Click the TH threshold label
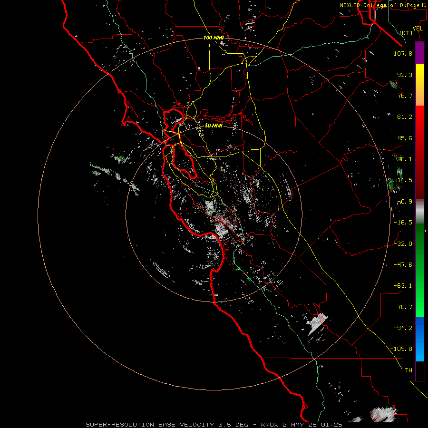This screenshot has width=428, height=428. (x=409, y=370)
